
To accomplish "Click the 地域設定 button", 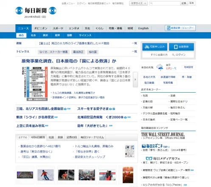I will coord(188,67).
